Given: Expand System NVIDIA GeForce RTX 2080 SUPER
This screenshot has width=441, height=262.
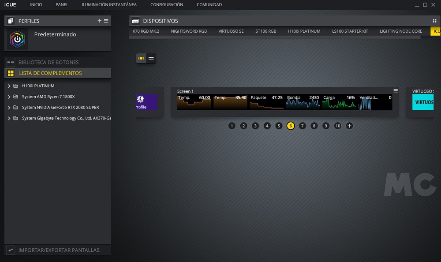Looking at the screenshot, I should [x=9, y=108].
